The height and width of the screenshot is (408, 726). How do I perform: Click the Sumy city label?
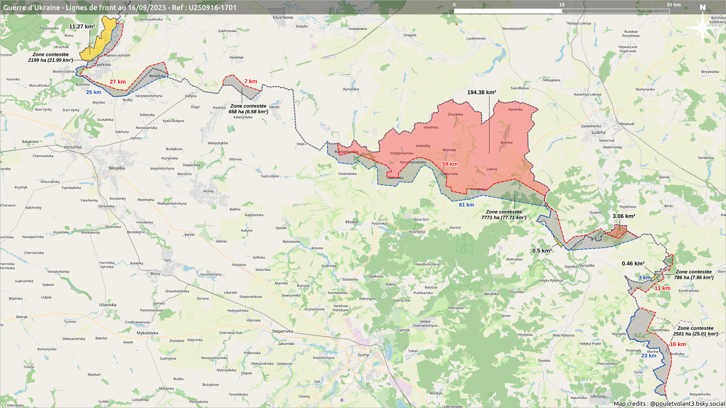[x=363, y=355]
